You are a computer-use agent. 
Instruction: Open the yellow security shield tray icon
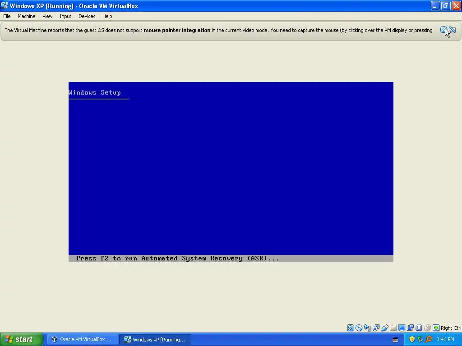pyautogui.click(x=412, y=339)
